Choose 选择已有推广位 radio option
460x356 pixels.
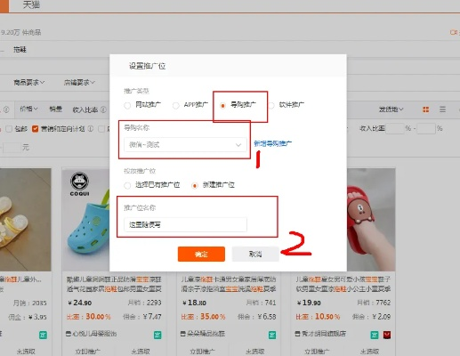pos(127,185)
